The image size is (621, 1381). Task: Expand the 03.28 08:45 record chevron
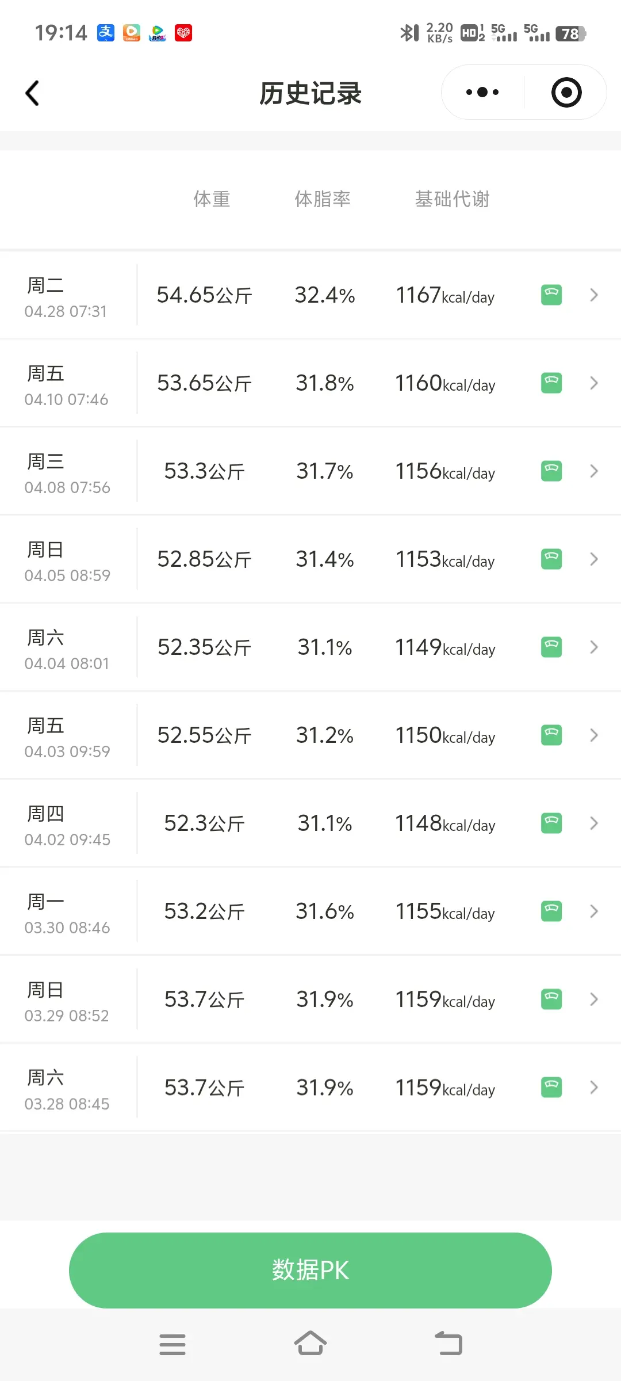(x=594, y=1088)
